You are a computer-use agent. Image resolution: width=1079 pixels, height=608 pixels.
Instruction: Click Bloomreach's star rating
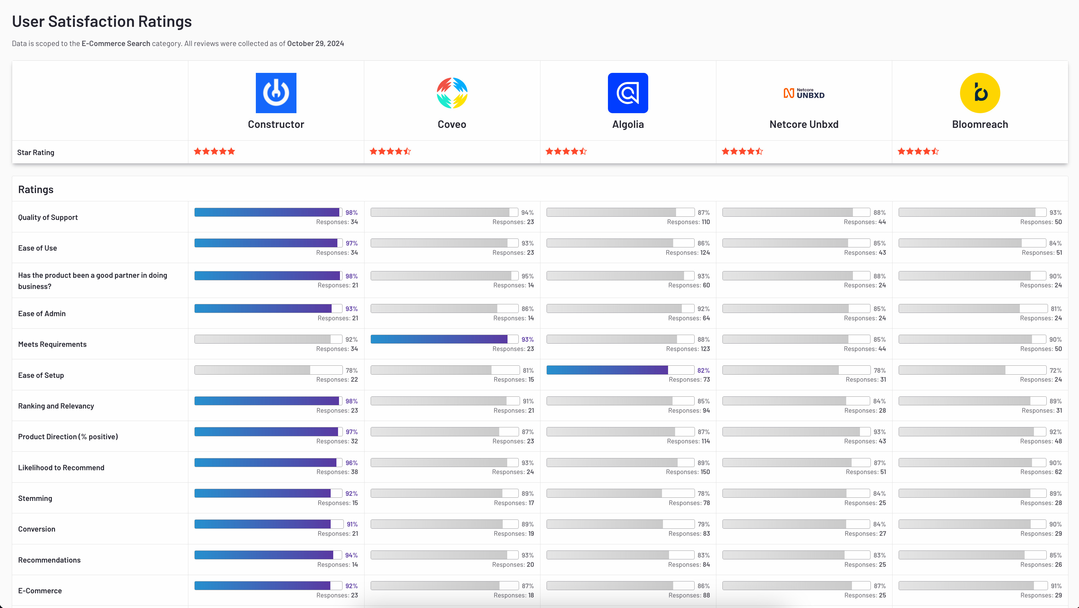coord(918,152)
